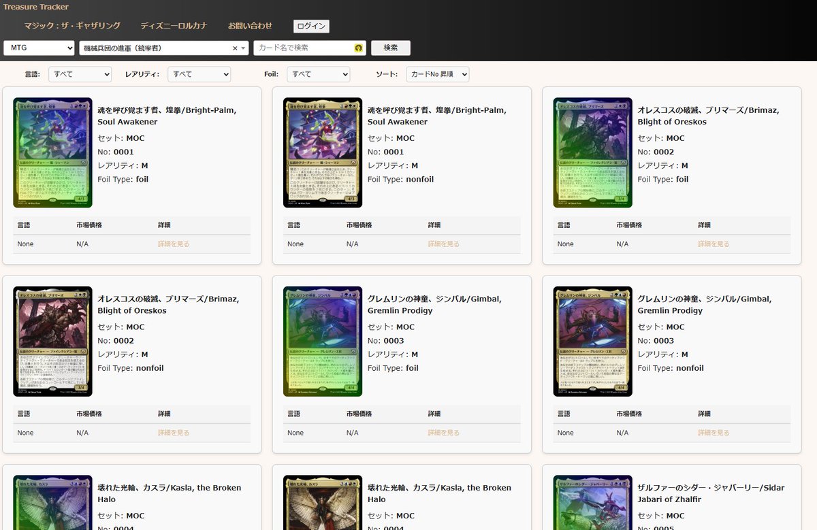Open the Foil filter dropdown

tap(318, 73)
